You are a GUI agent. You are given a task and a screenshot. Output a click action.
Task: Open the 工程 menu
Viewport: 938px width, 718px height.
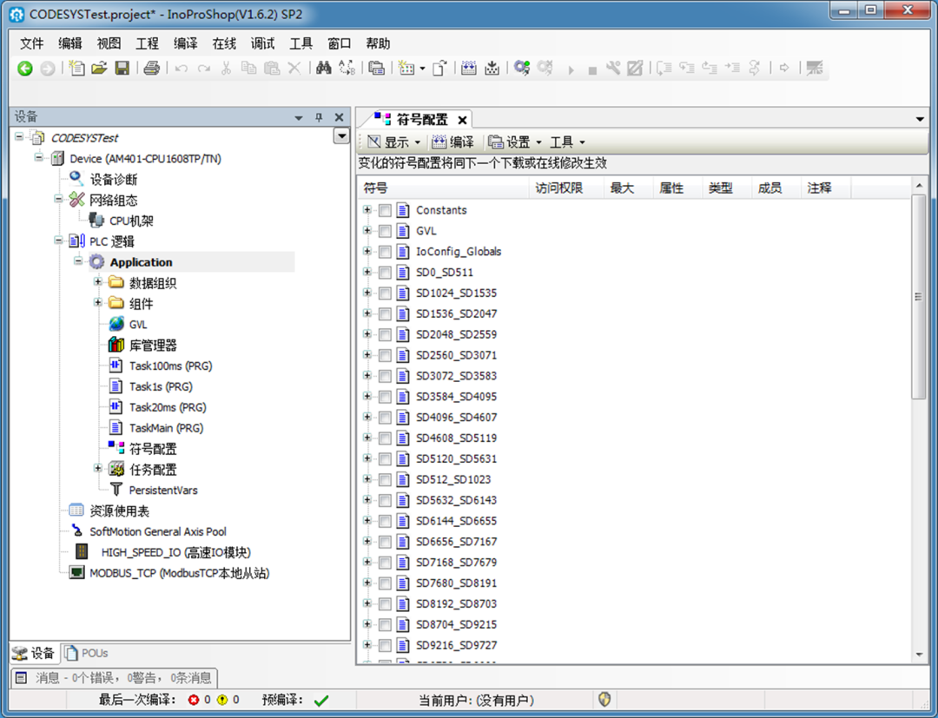(x=147, y=43)
